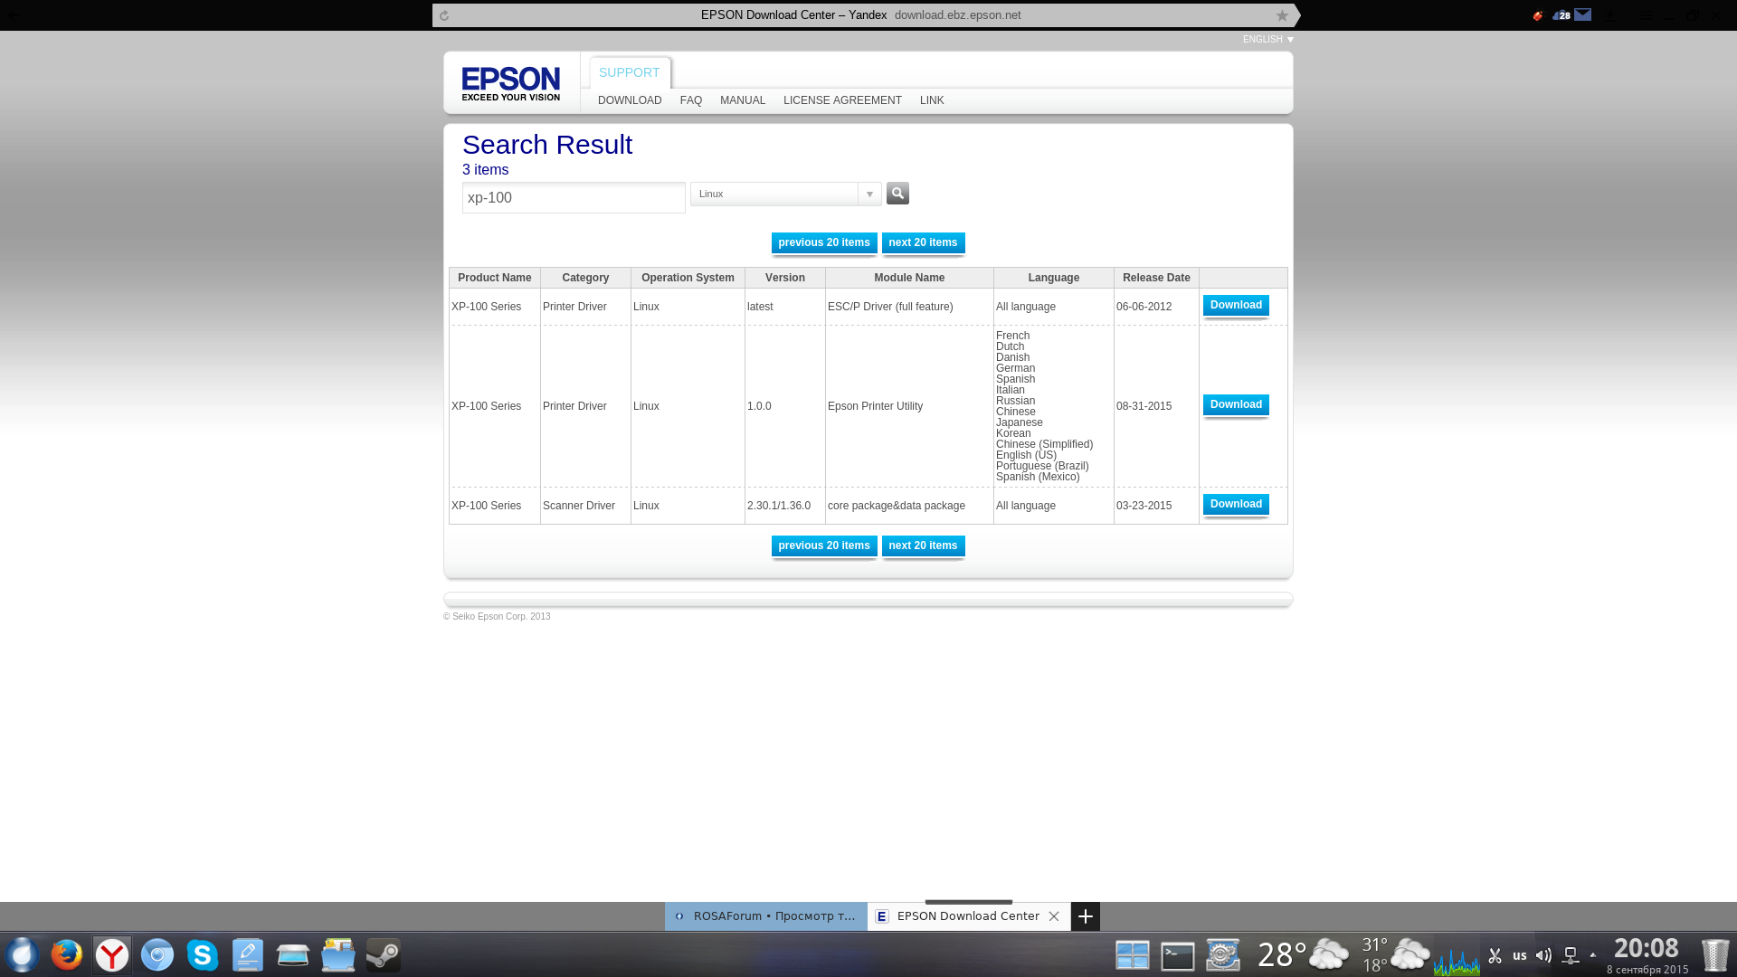Bookmark page with the star icon

point(1282,15)
